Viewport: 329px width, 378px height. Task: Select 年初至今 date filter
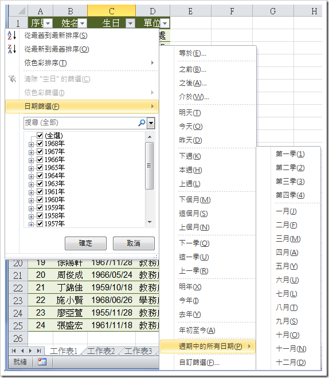[207, 330]
